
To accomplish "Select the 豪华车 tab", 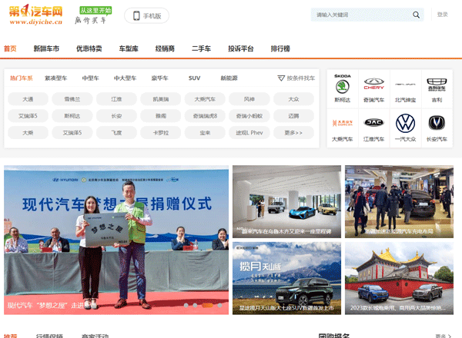I will click(x=159, y=78).
